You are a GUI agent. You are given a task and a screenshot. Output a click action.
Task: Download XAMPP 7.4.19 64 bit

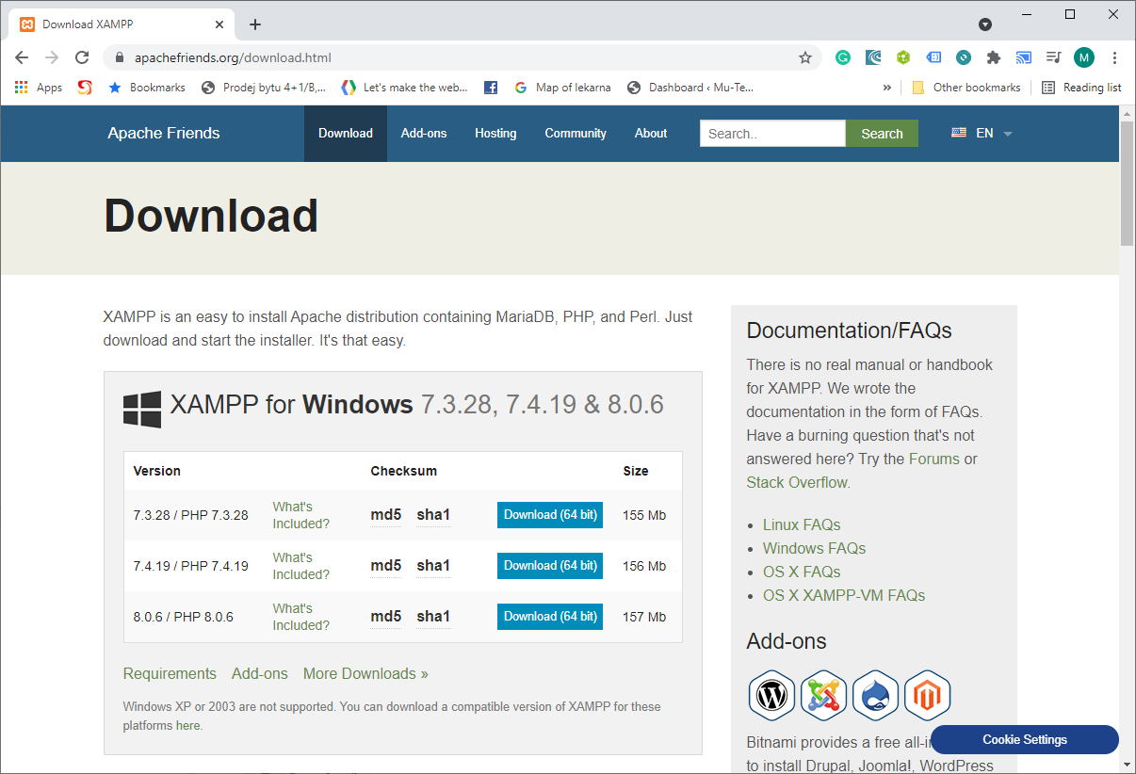pyautogui.click(x=550, y=566)
